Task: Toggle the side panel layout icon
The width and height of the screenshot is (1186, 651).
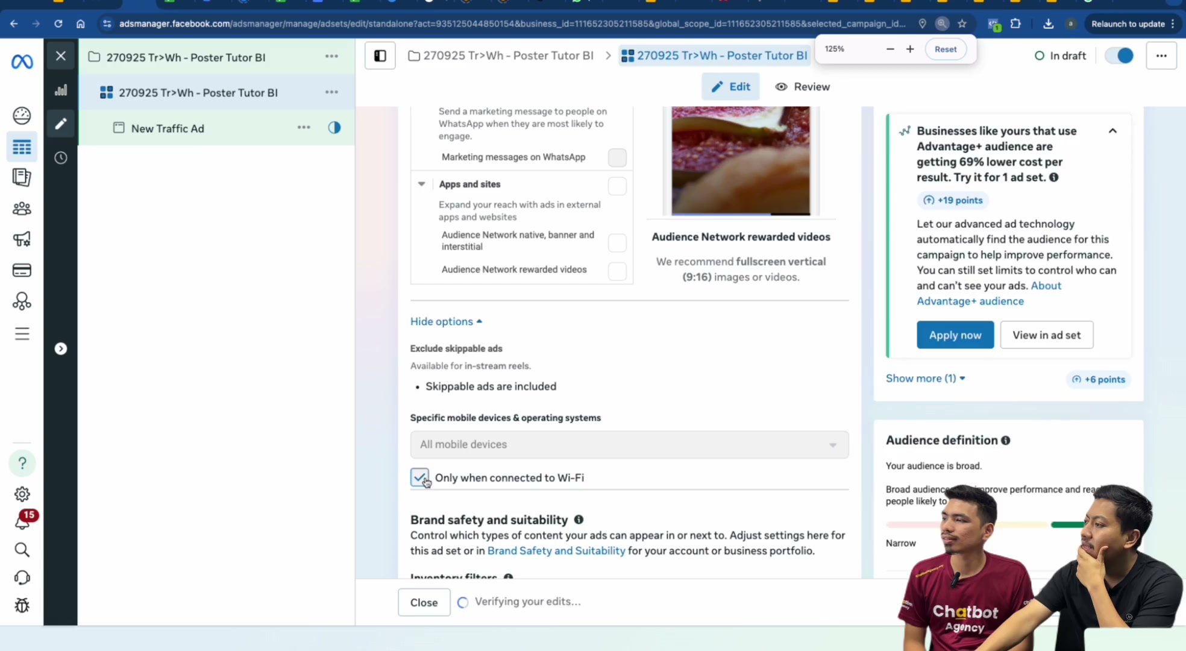Action: click(380, 56)
